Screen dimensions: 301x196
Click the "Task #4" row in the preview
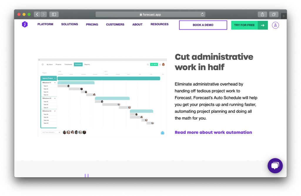(49, 95)
